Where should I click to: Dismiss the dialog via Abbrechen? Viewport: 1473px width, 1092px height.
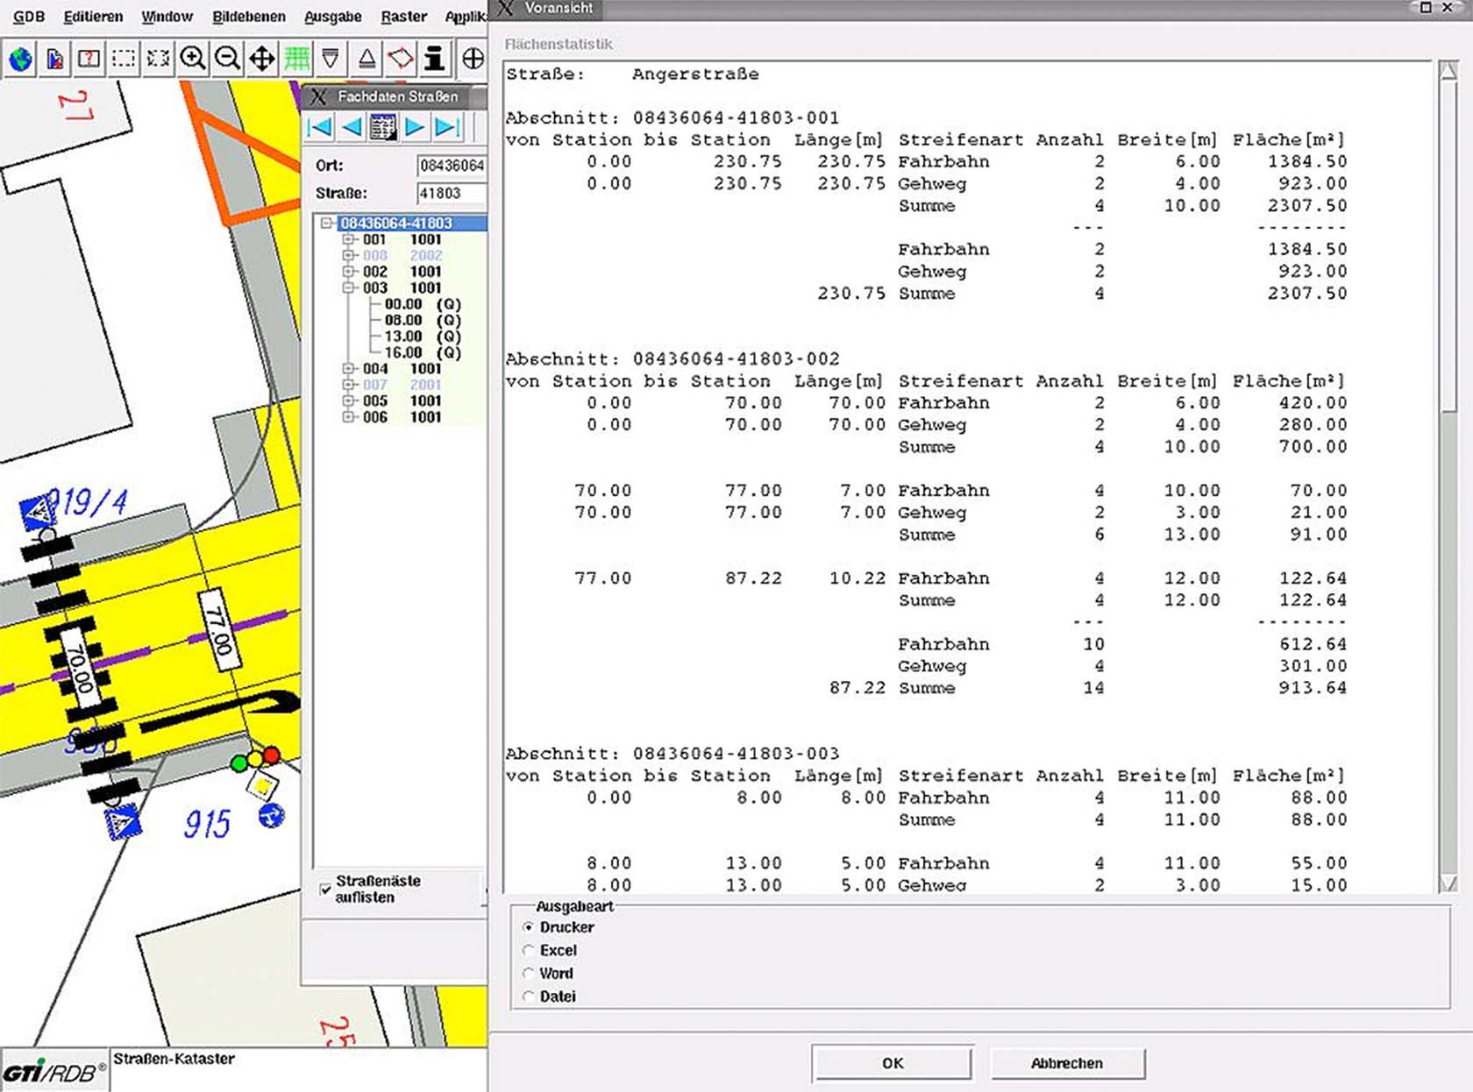click(x=1066, y=1063)
